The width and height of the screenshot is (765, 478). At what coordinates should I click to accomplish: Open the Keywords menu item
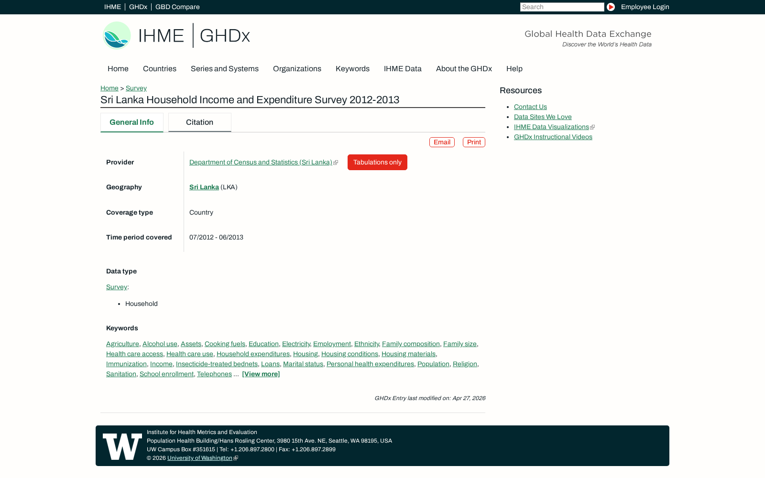coord(352,69)
